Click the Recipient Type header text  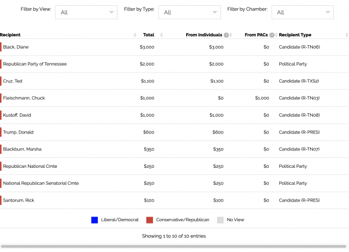pyautogui.click(x=295, y=35)
